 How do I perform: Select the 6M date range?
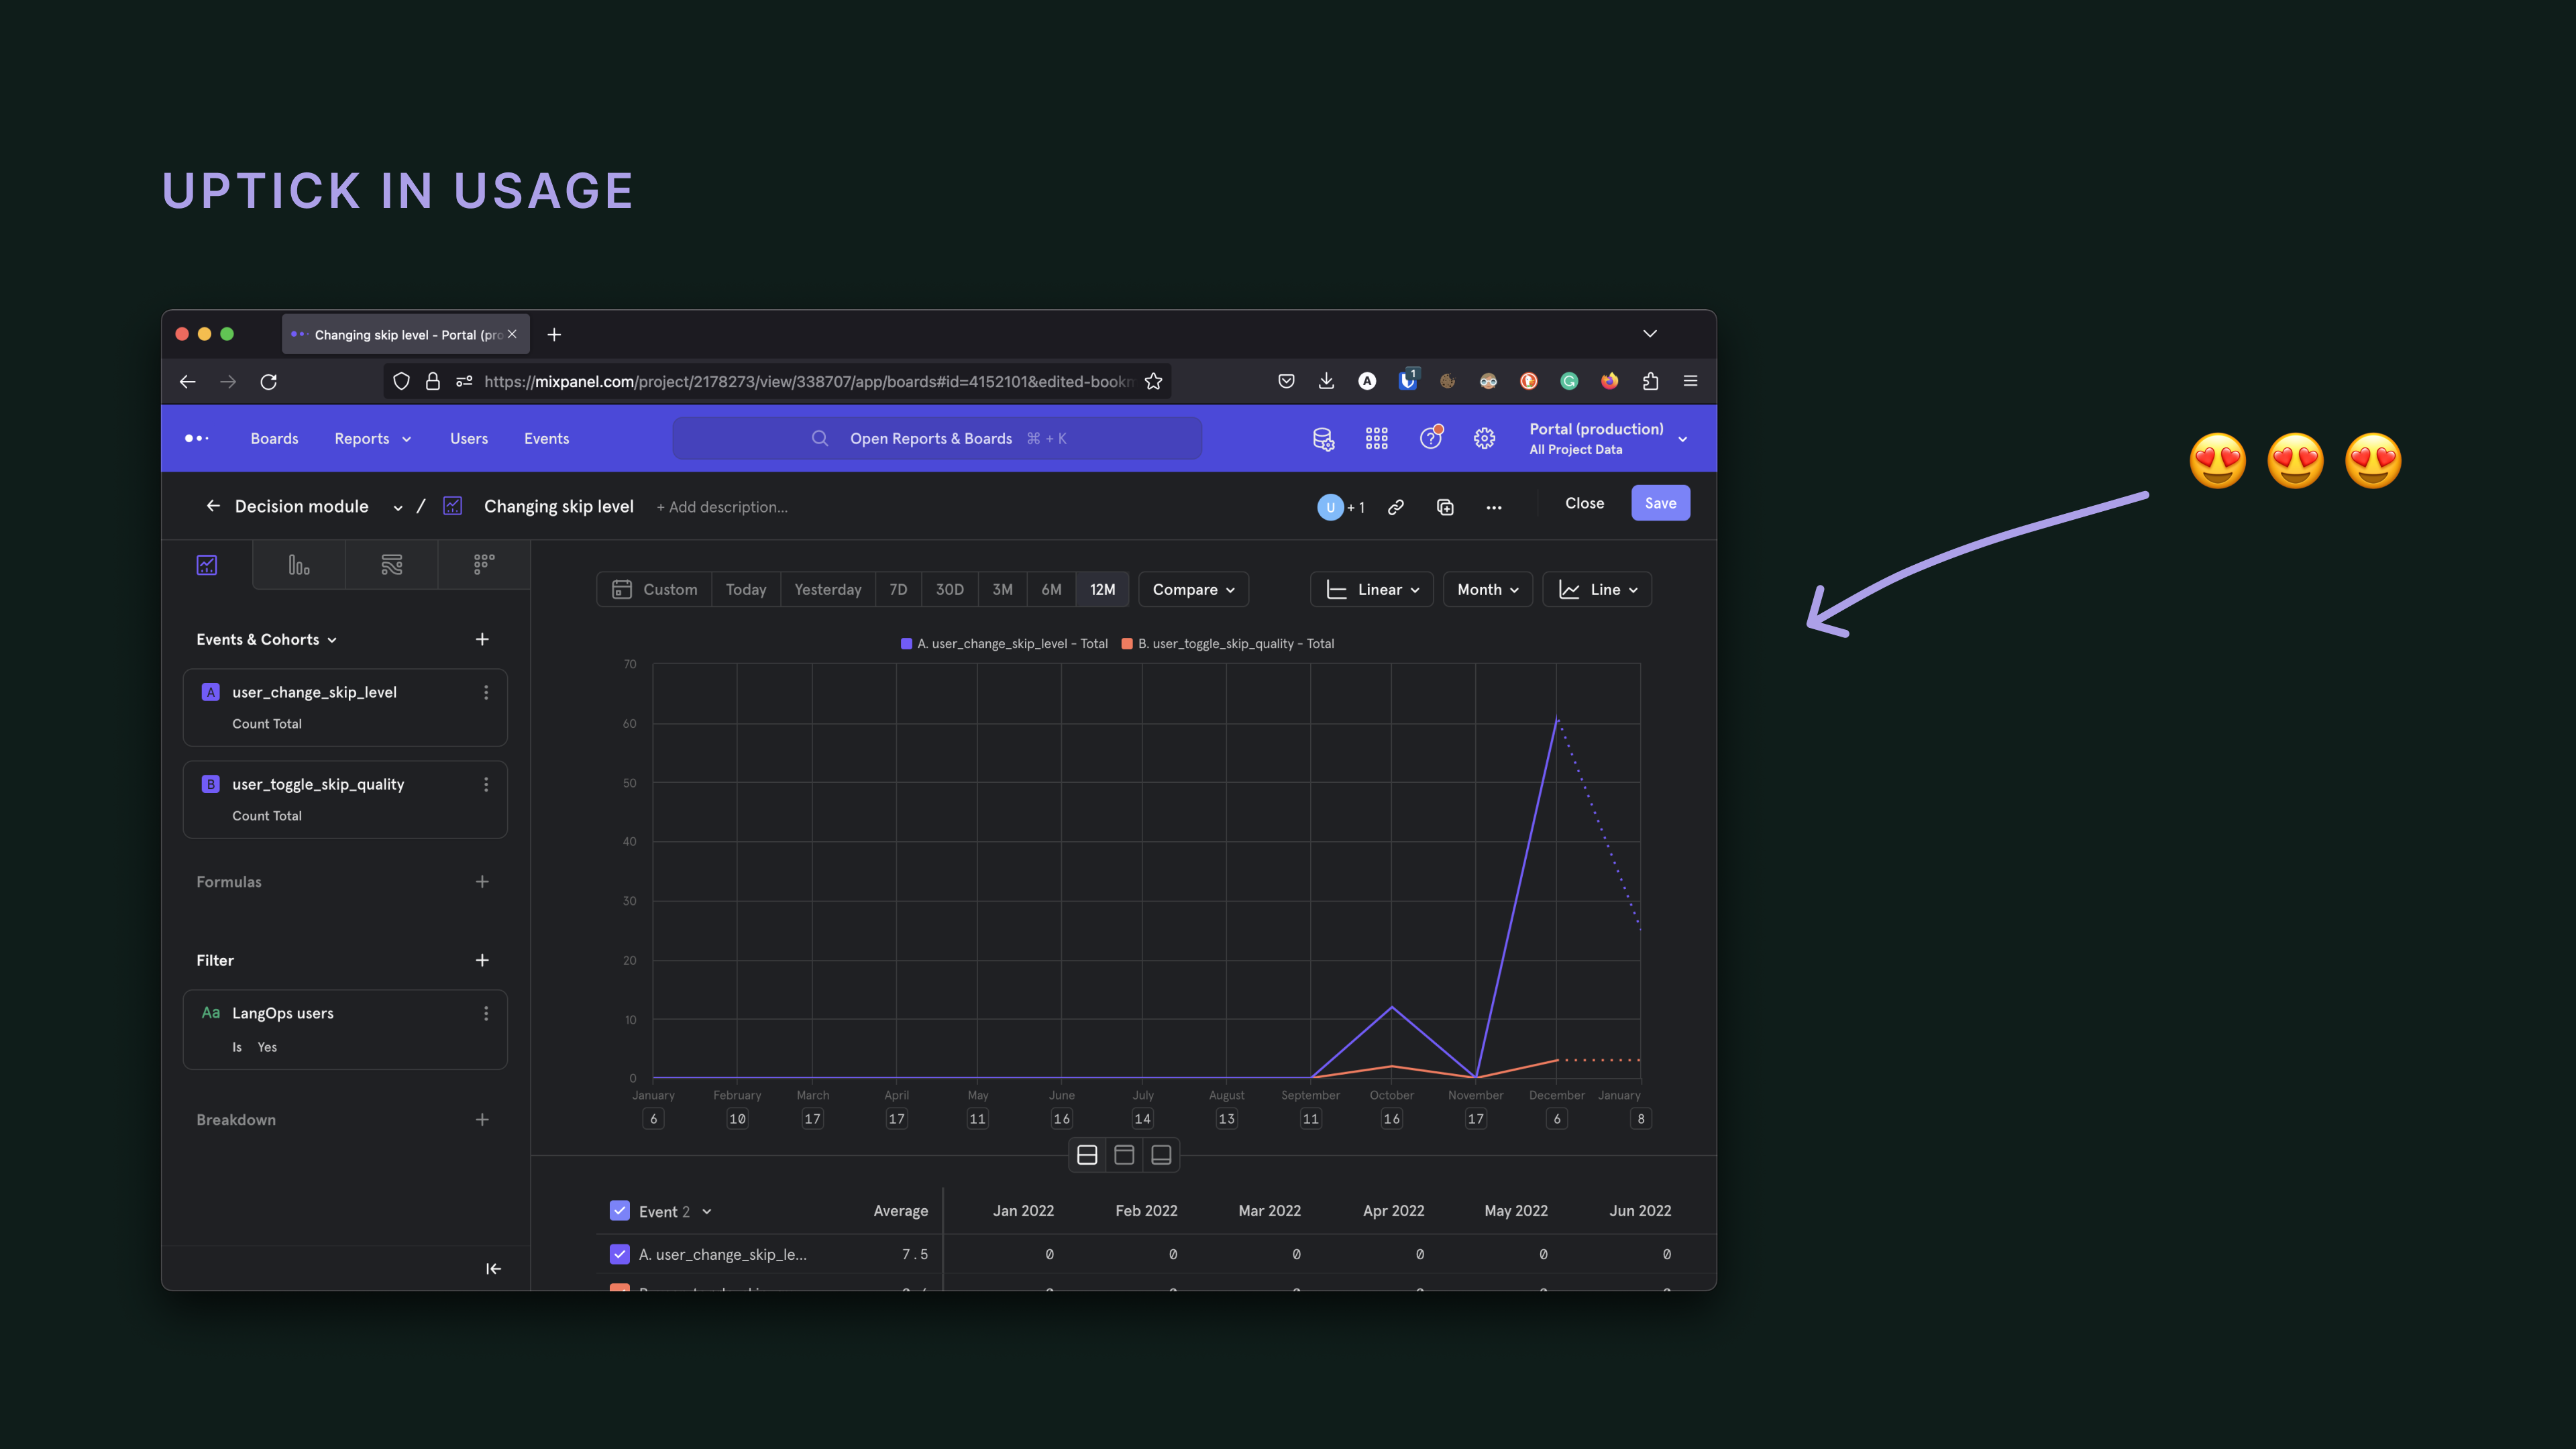(x=1051, y=590)
